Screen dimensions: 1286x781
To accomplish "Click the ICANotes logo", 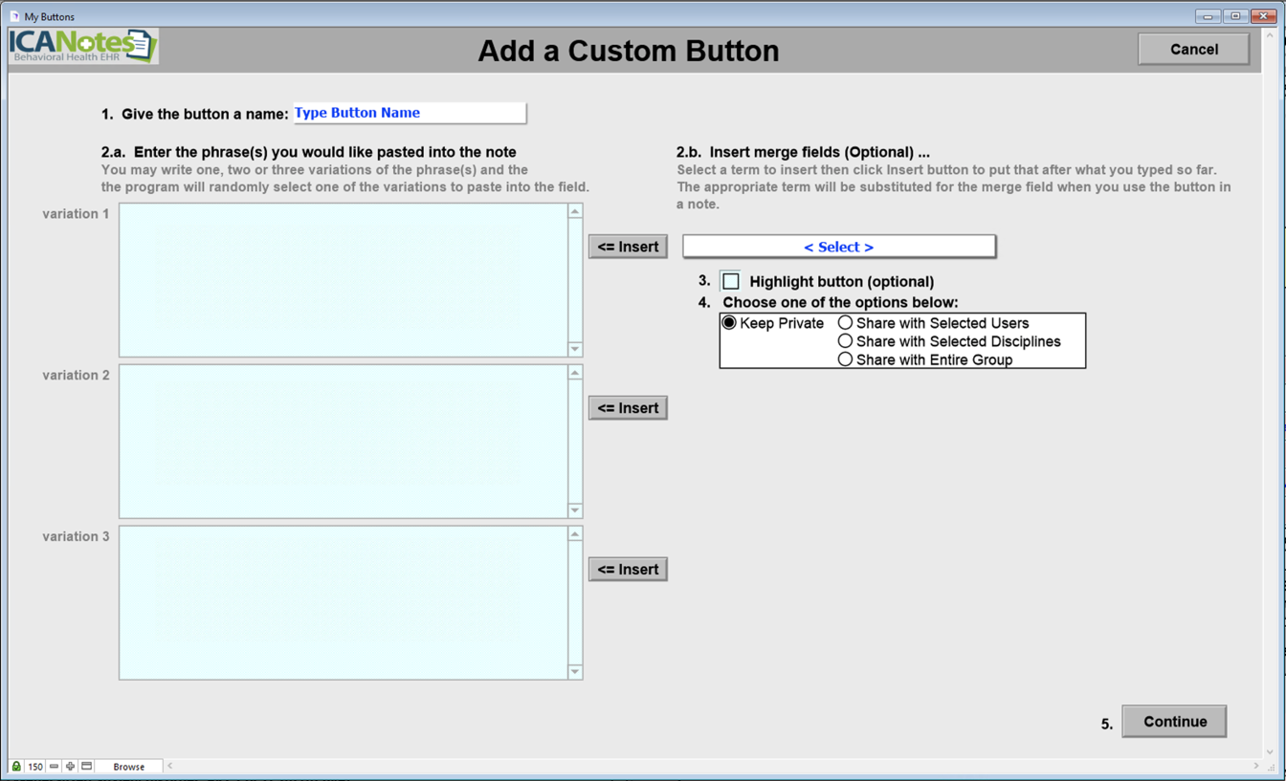I will tap(83, 46).
